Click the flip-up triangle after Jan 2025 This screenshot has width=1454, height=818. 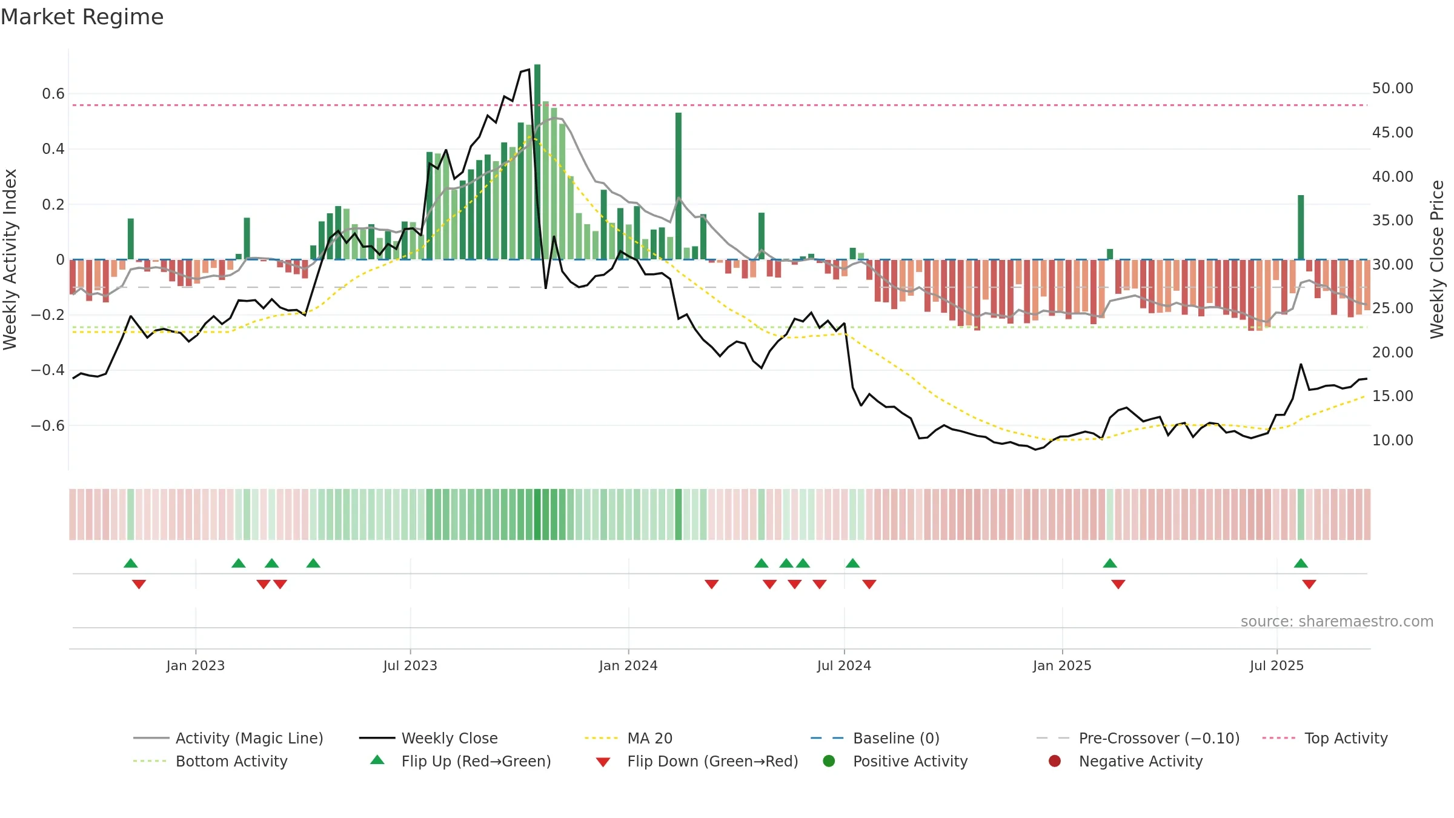pos(1110,563)
